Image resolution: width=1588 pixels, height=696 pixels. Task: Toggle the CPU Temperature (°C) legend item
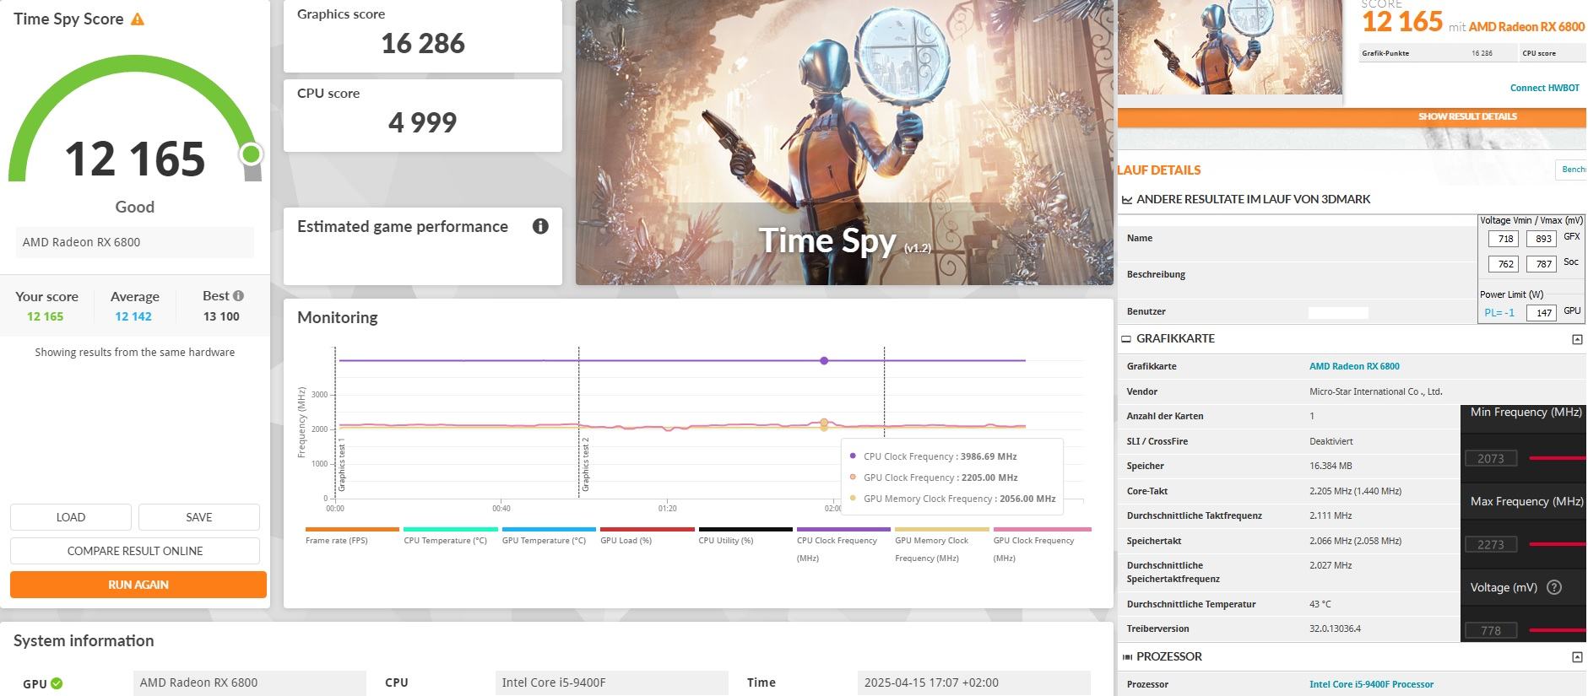coord(450,537)
